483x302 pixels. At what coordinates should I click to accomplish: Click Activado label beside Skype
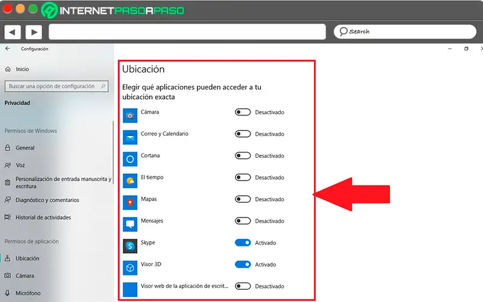[x=265, y=243]
